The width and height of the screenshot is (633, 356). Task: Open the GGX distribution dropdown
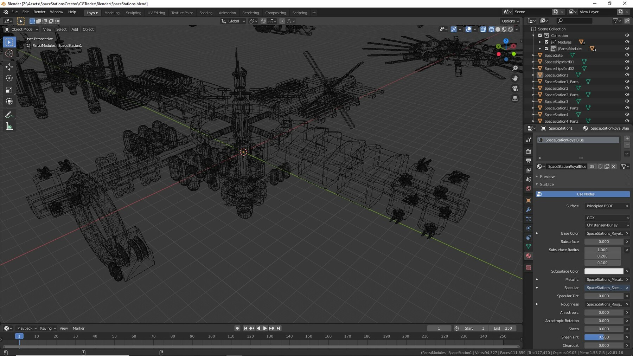tap(607, 218)
